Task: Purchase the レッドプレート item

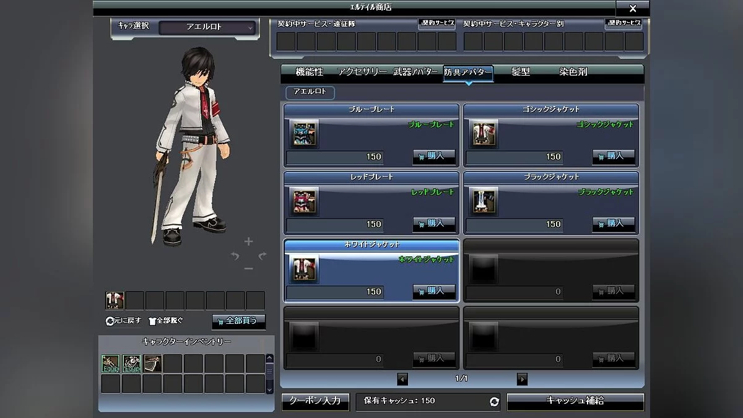Action: click(434, 224)
